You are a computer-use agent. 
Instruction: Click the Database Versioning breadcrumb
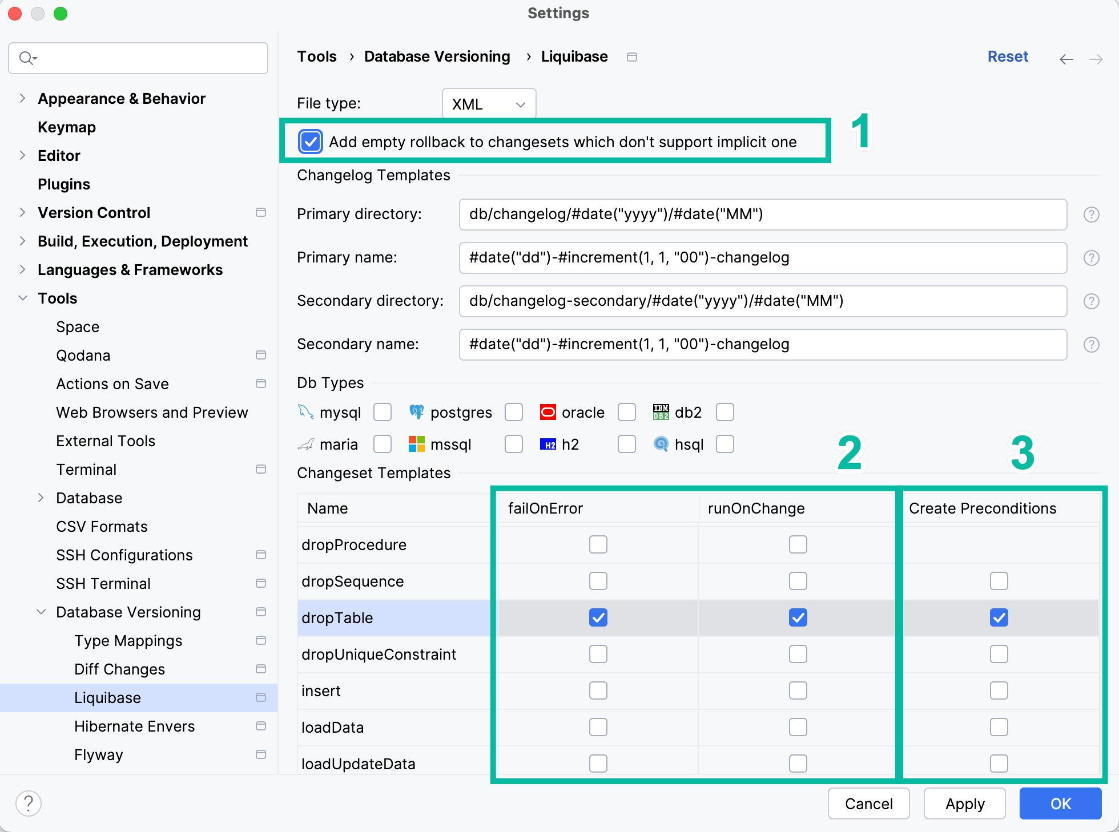pyautogui.click(x=437, y=56)
